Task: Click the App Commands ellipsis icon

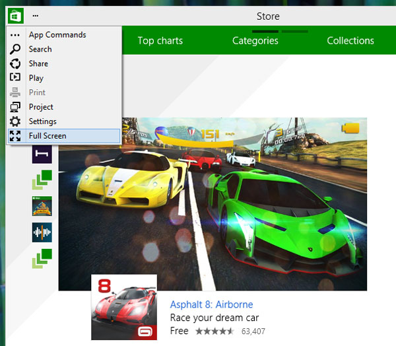Action: pyautogui.click(x=15, y=35)
